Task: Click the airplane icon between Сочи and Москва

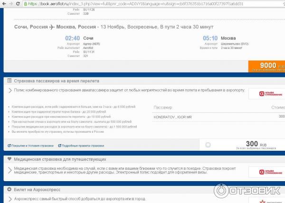Action: [52, 27]
